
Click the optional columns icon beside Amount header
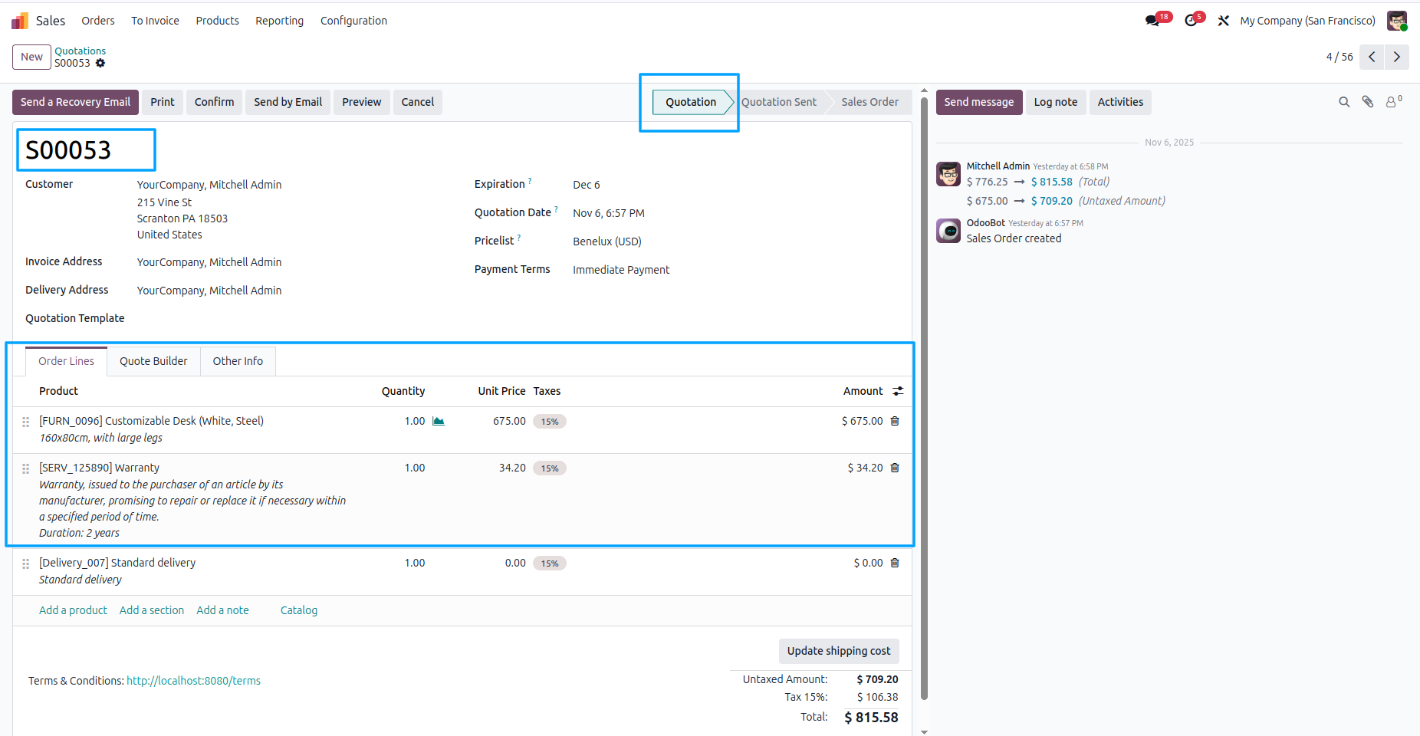pyautogui.click(x=897, y=391)
